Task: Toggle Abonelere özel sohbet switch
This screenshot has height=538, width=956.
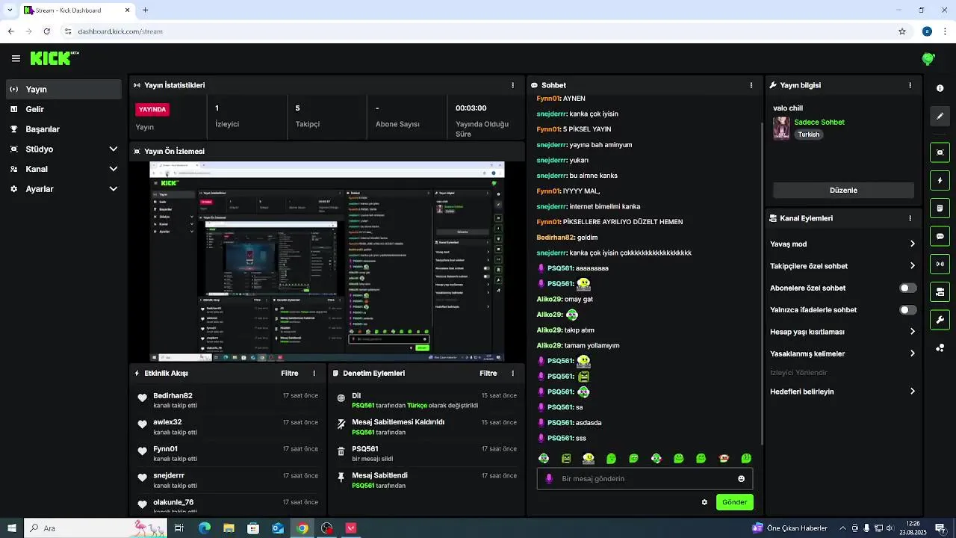Action: coord(908,288)
